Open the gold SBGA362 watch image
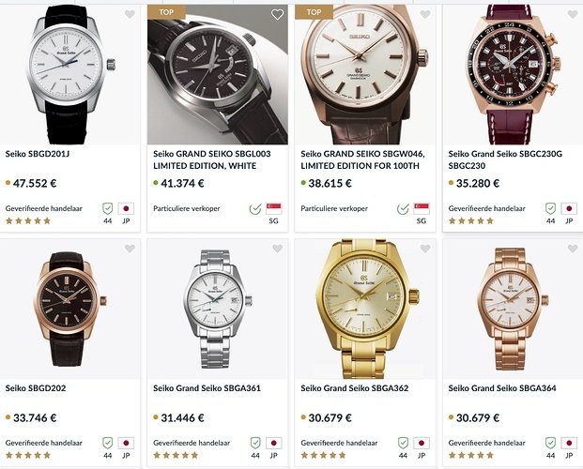 pos(364,307)
